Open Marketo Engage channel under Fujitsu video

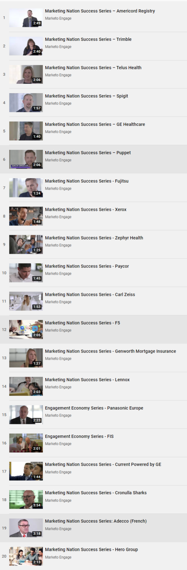coord(58,188)
